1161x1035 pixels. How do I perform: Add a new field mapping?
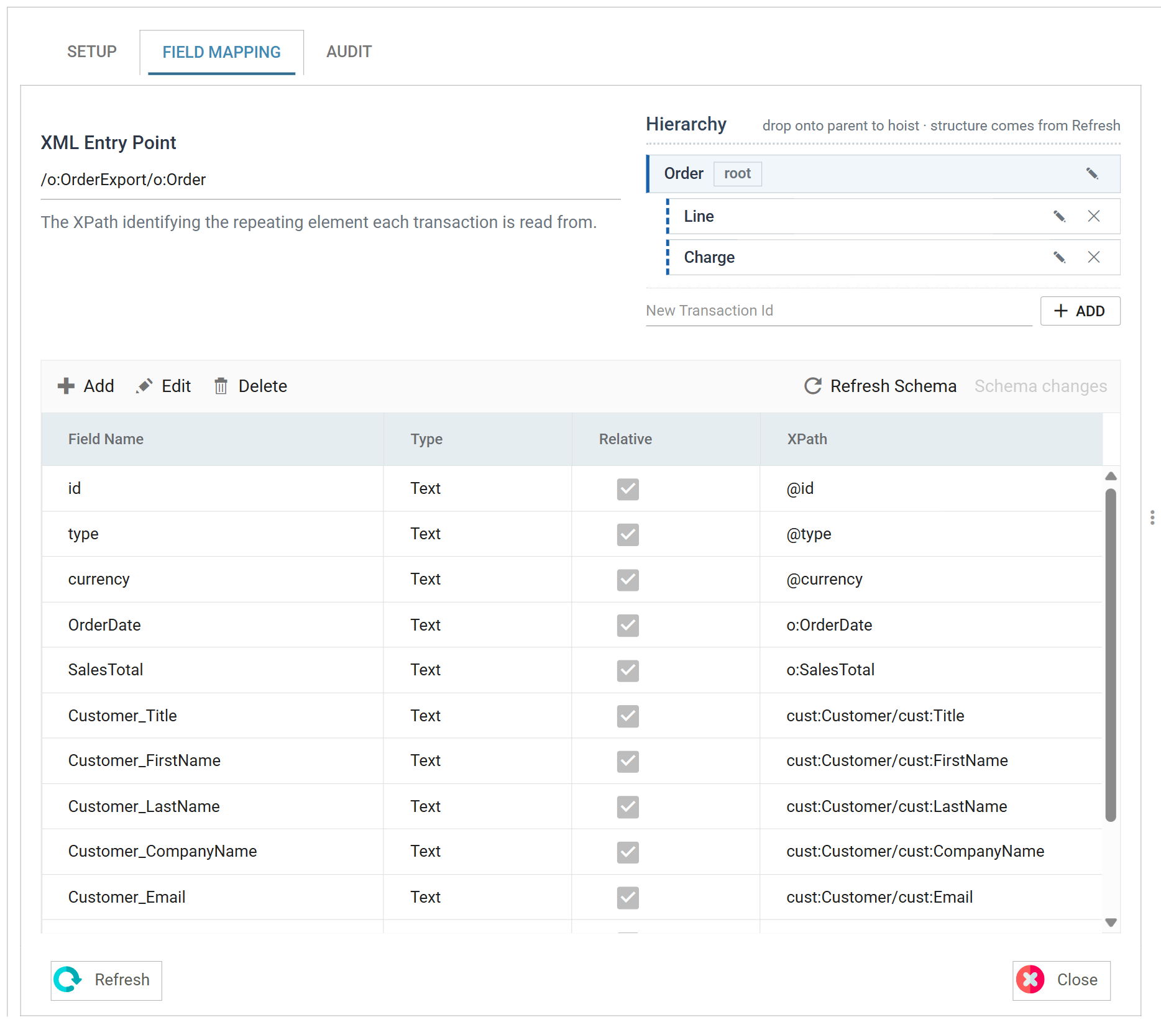point(86,386)
